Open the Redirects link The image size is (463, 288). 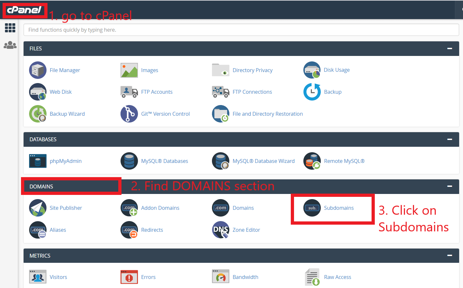coord(152,230)
